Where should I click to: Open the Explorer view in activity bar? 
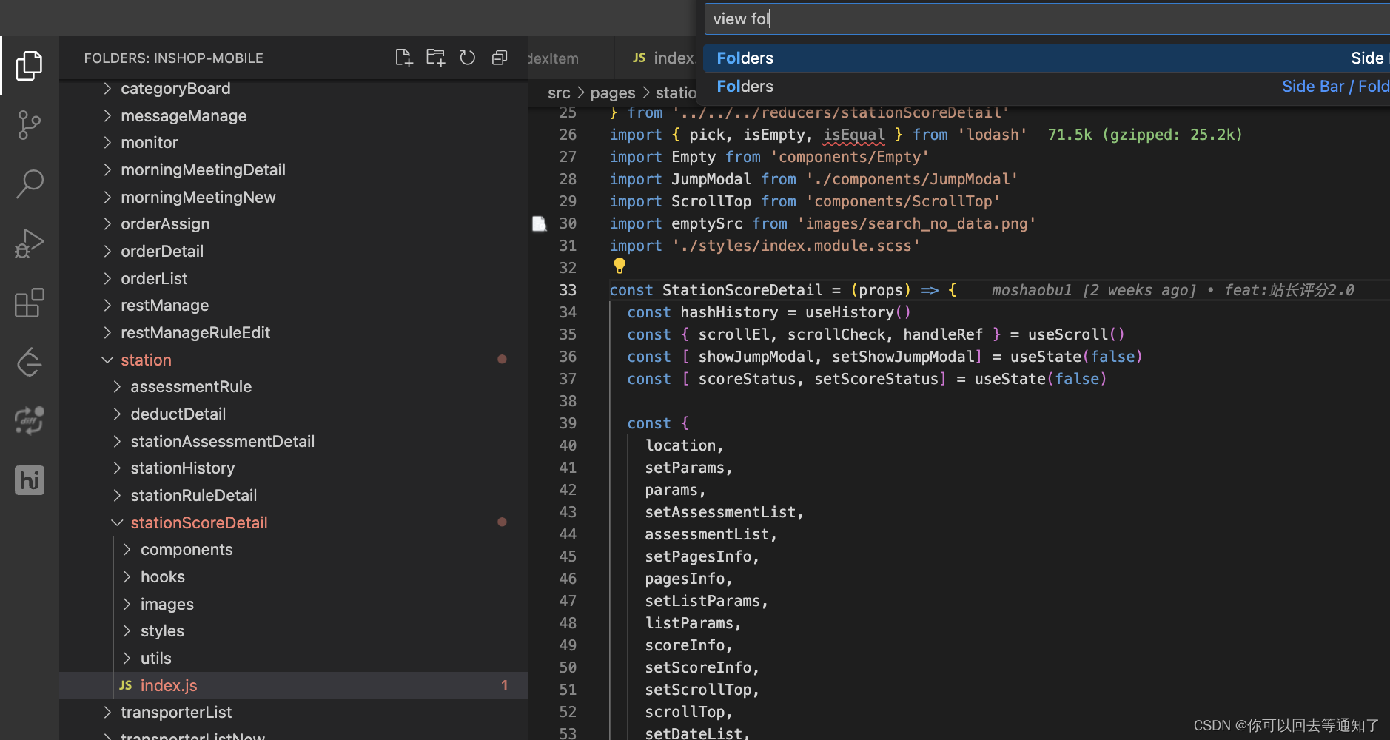tap(29, 66)
